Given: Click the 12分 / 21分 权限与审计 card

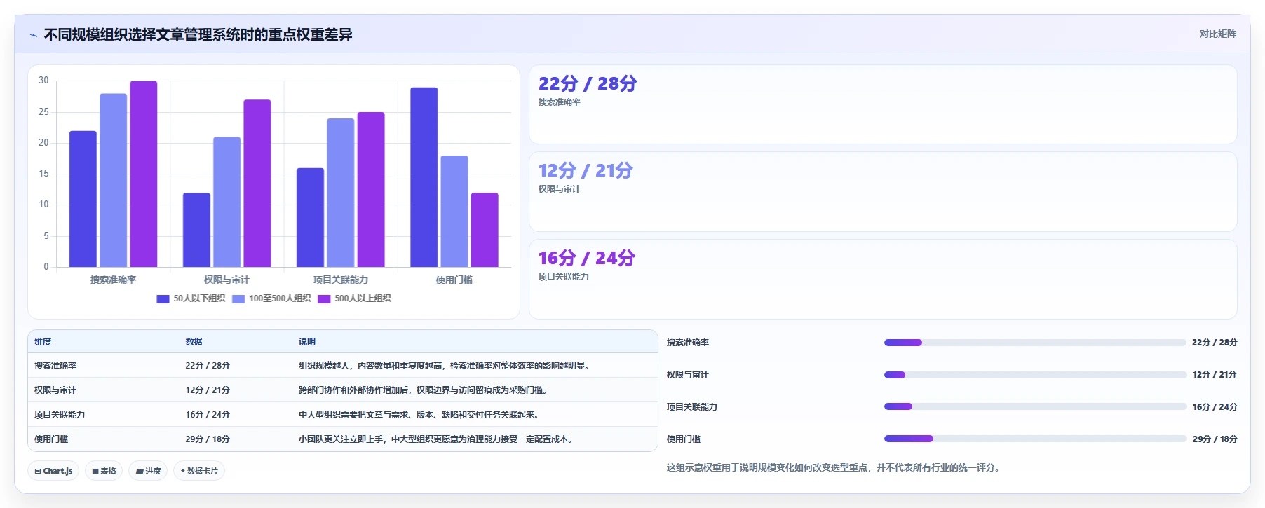Looking at the screenshot, I should (883, 192).
